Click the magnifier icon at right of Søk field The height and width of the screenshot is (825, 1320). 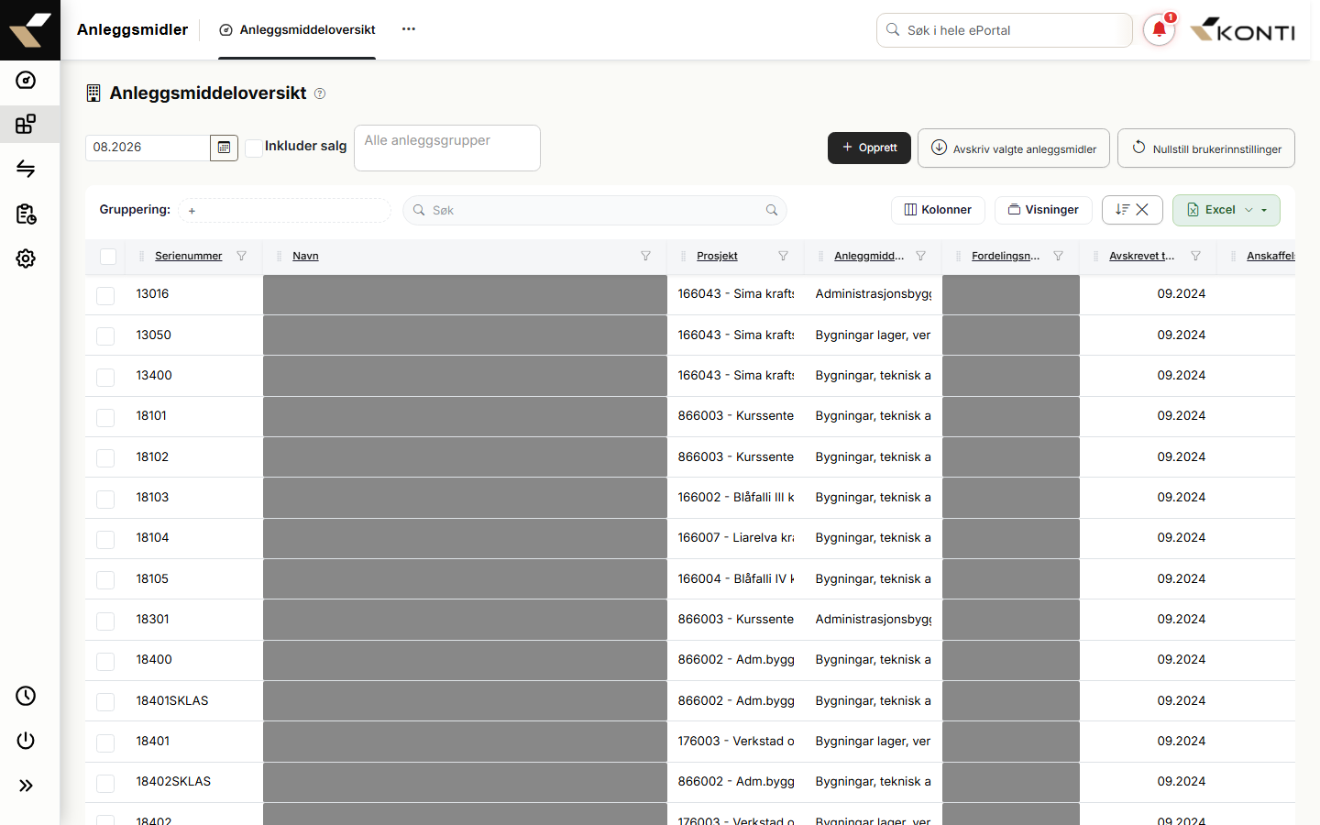point(772,210)
